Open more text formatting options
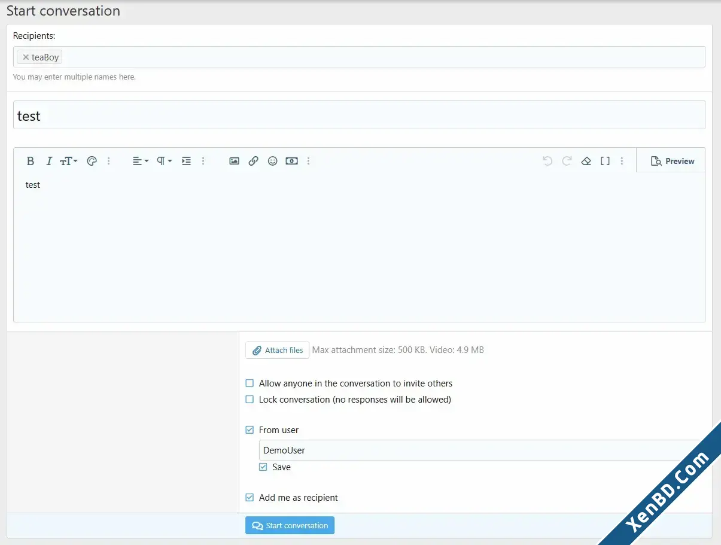 pyautogui.click(x=108, y=161)
